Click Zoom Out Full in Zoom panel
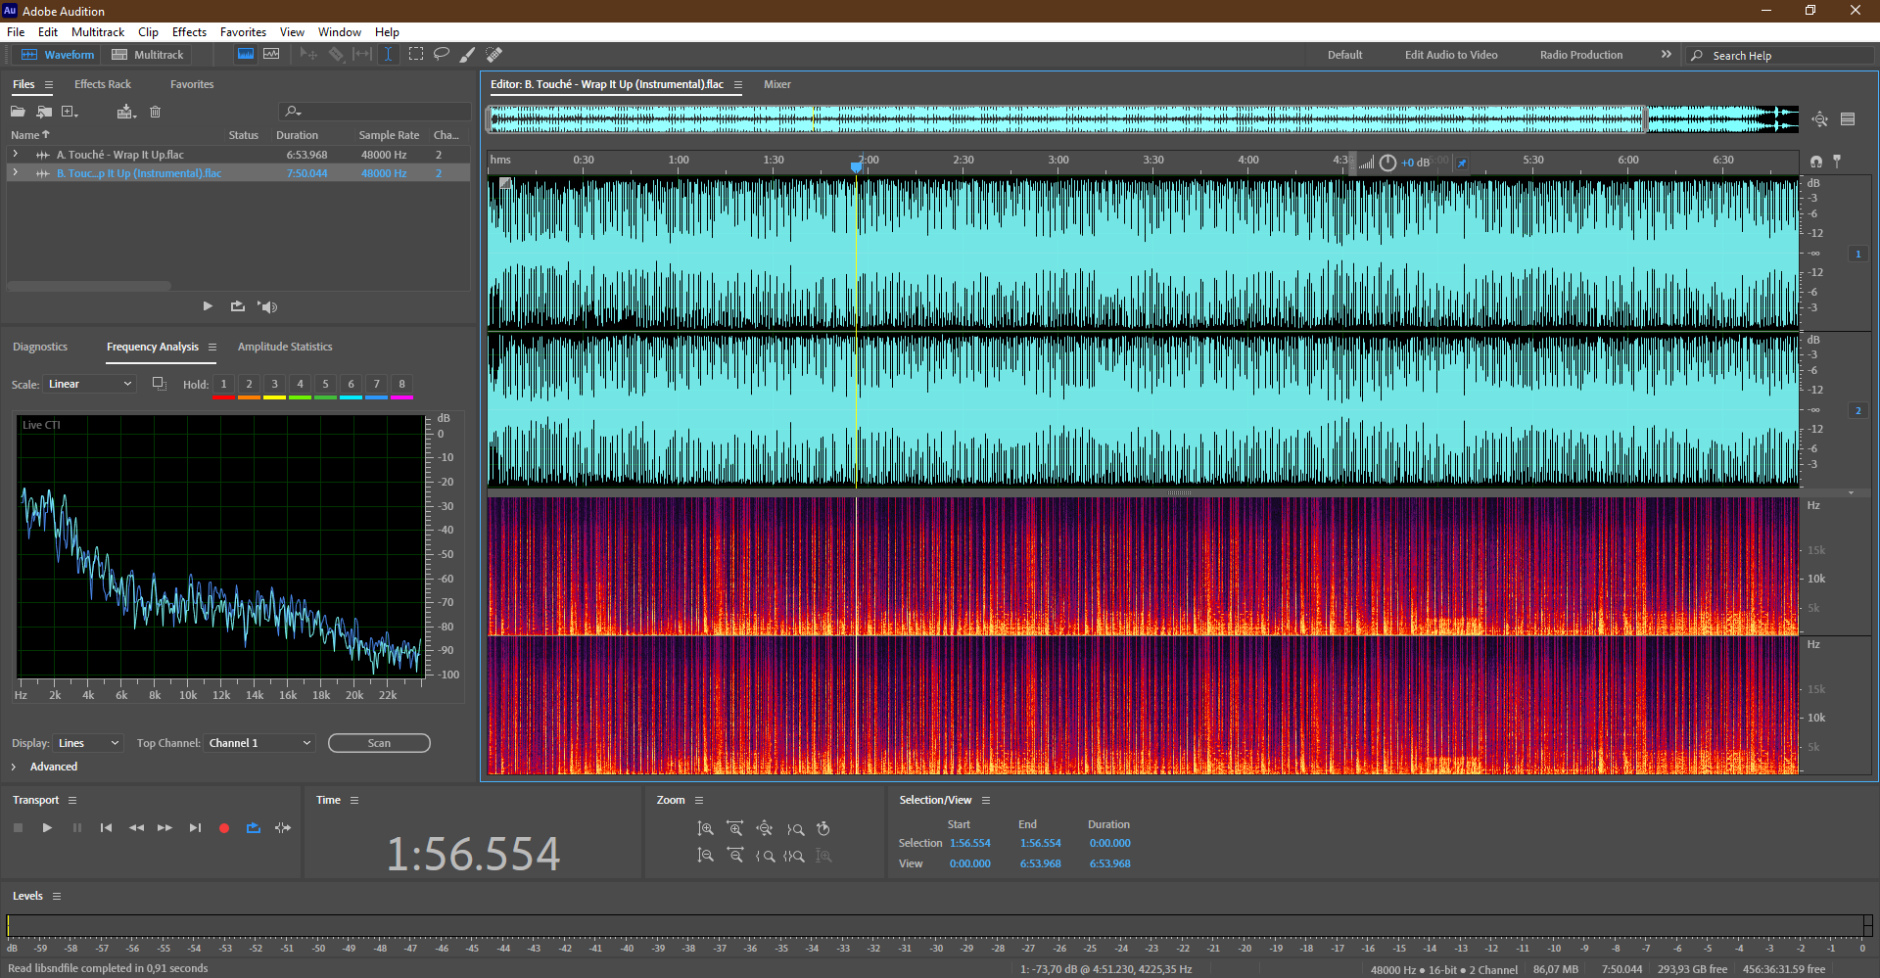Image resolution: width=1880 pixels, height=978 pixels. tap(765, 829)
